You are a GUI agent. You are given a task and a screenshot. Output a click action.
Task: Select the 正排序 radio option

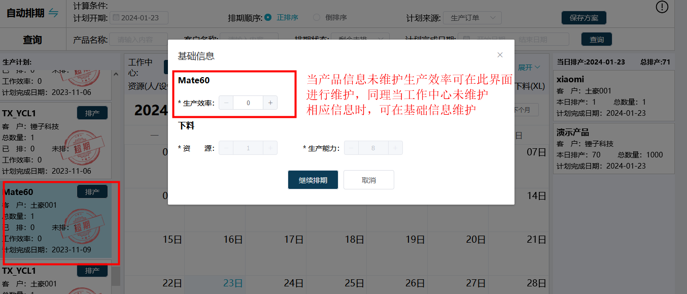click(268, 17)
